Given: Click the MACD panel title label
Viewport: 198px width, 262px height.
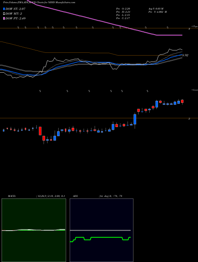Looking at the screenshot, I should click(12, 196).
